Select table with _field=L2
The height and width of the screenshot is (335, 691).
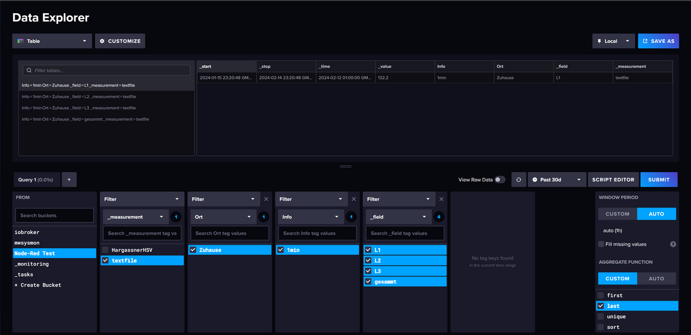pos(107,97)
